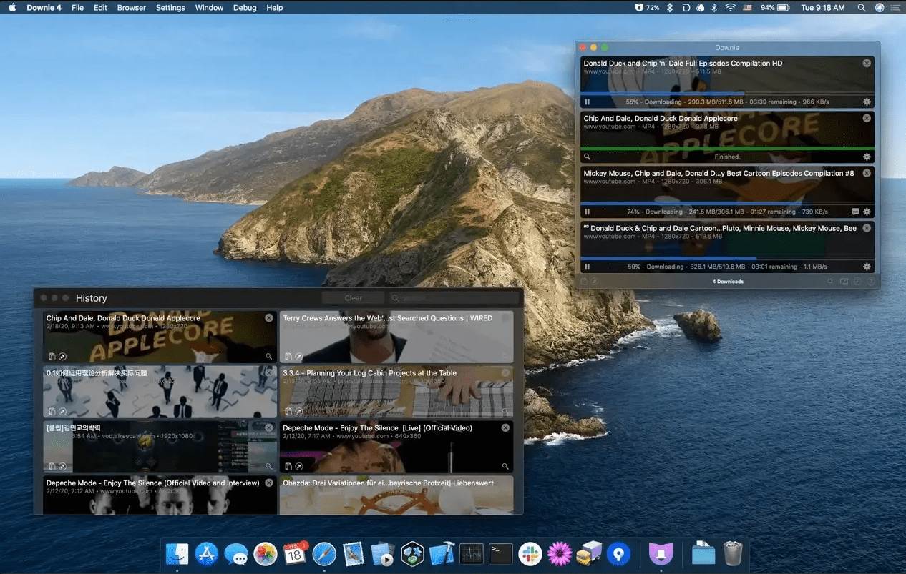Open the Settings menu
Screen dimensions: 906x574
pyautogui.click(x=170, y=8)
